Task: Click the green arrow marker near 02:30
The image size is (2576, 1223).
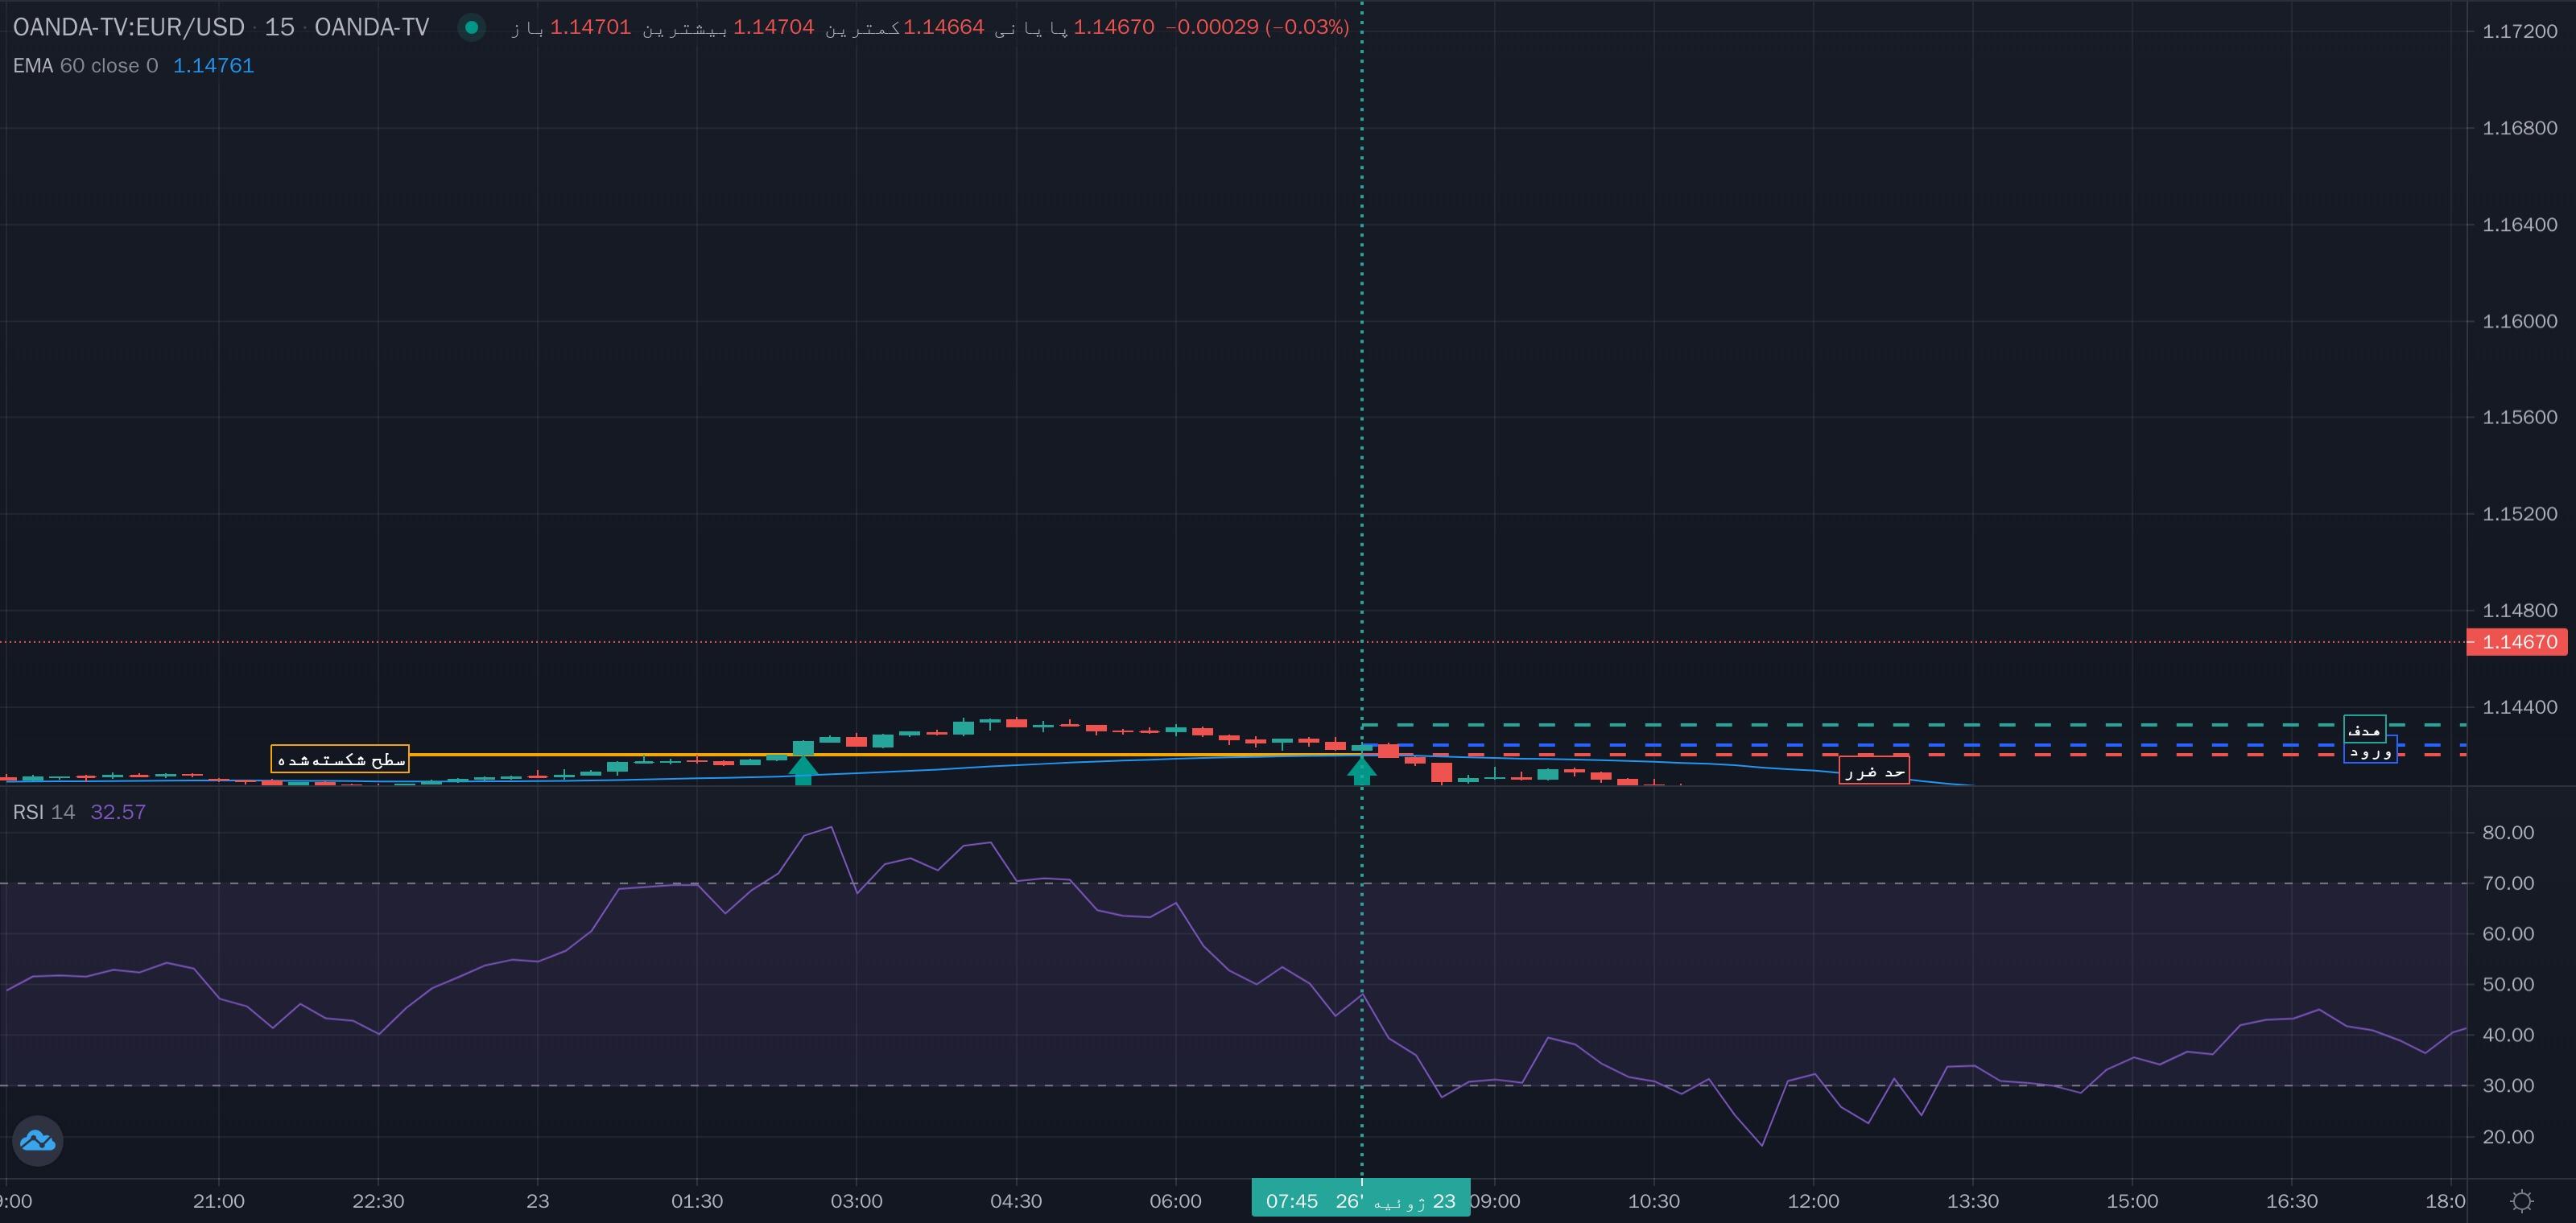Action: (803, 769)
